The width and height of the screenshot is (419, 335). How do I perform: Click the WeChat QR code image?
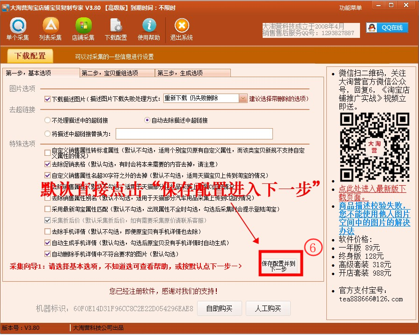pos(375,147)
